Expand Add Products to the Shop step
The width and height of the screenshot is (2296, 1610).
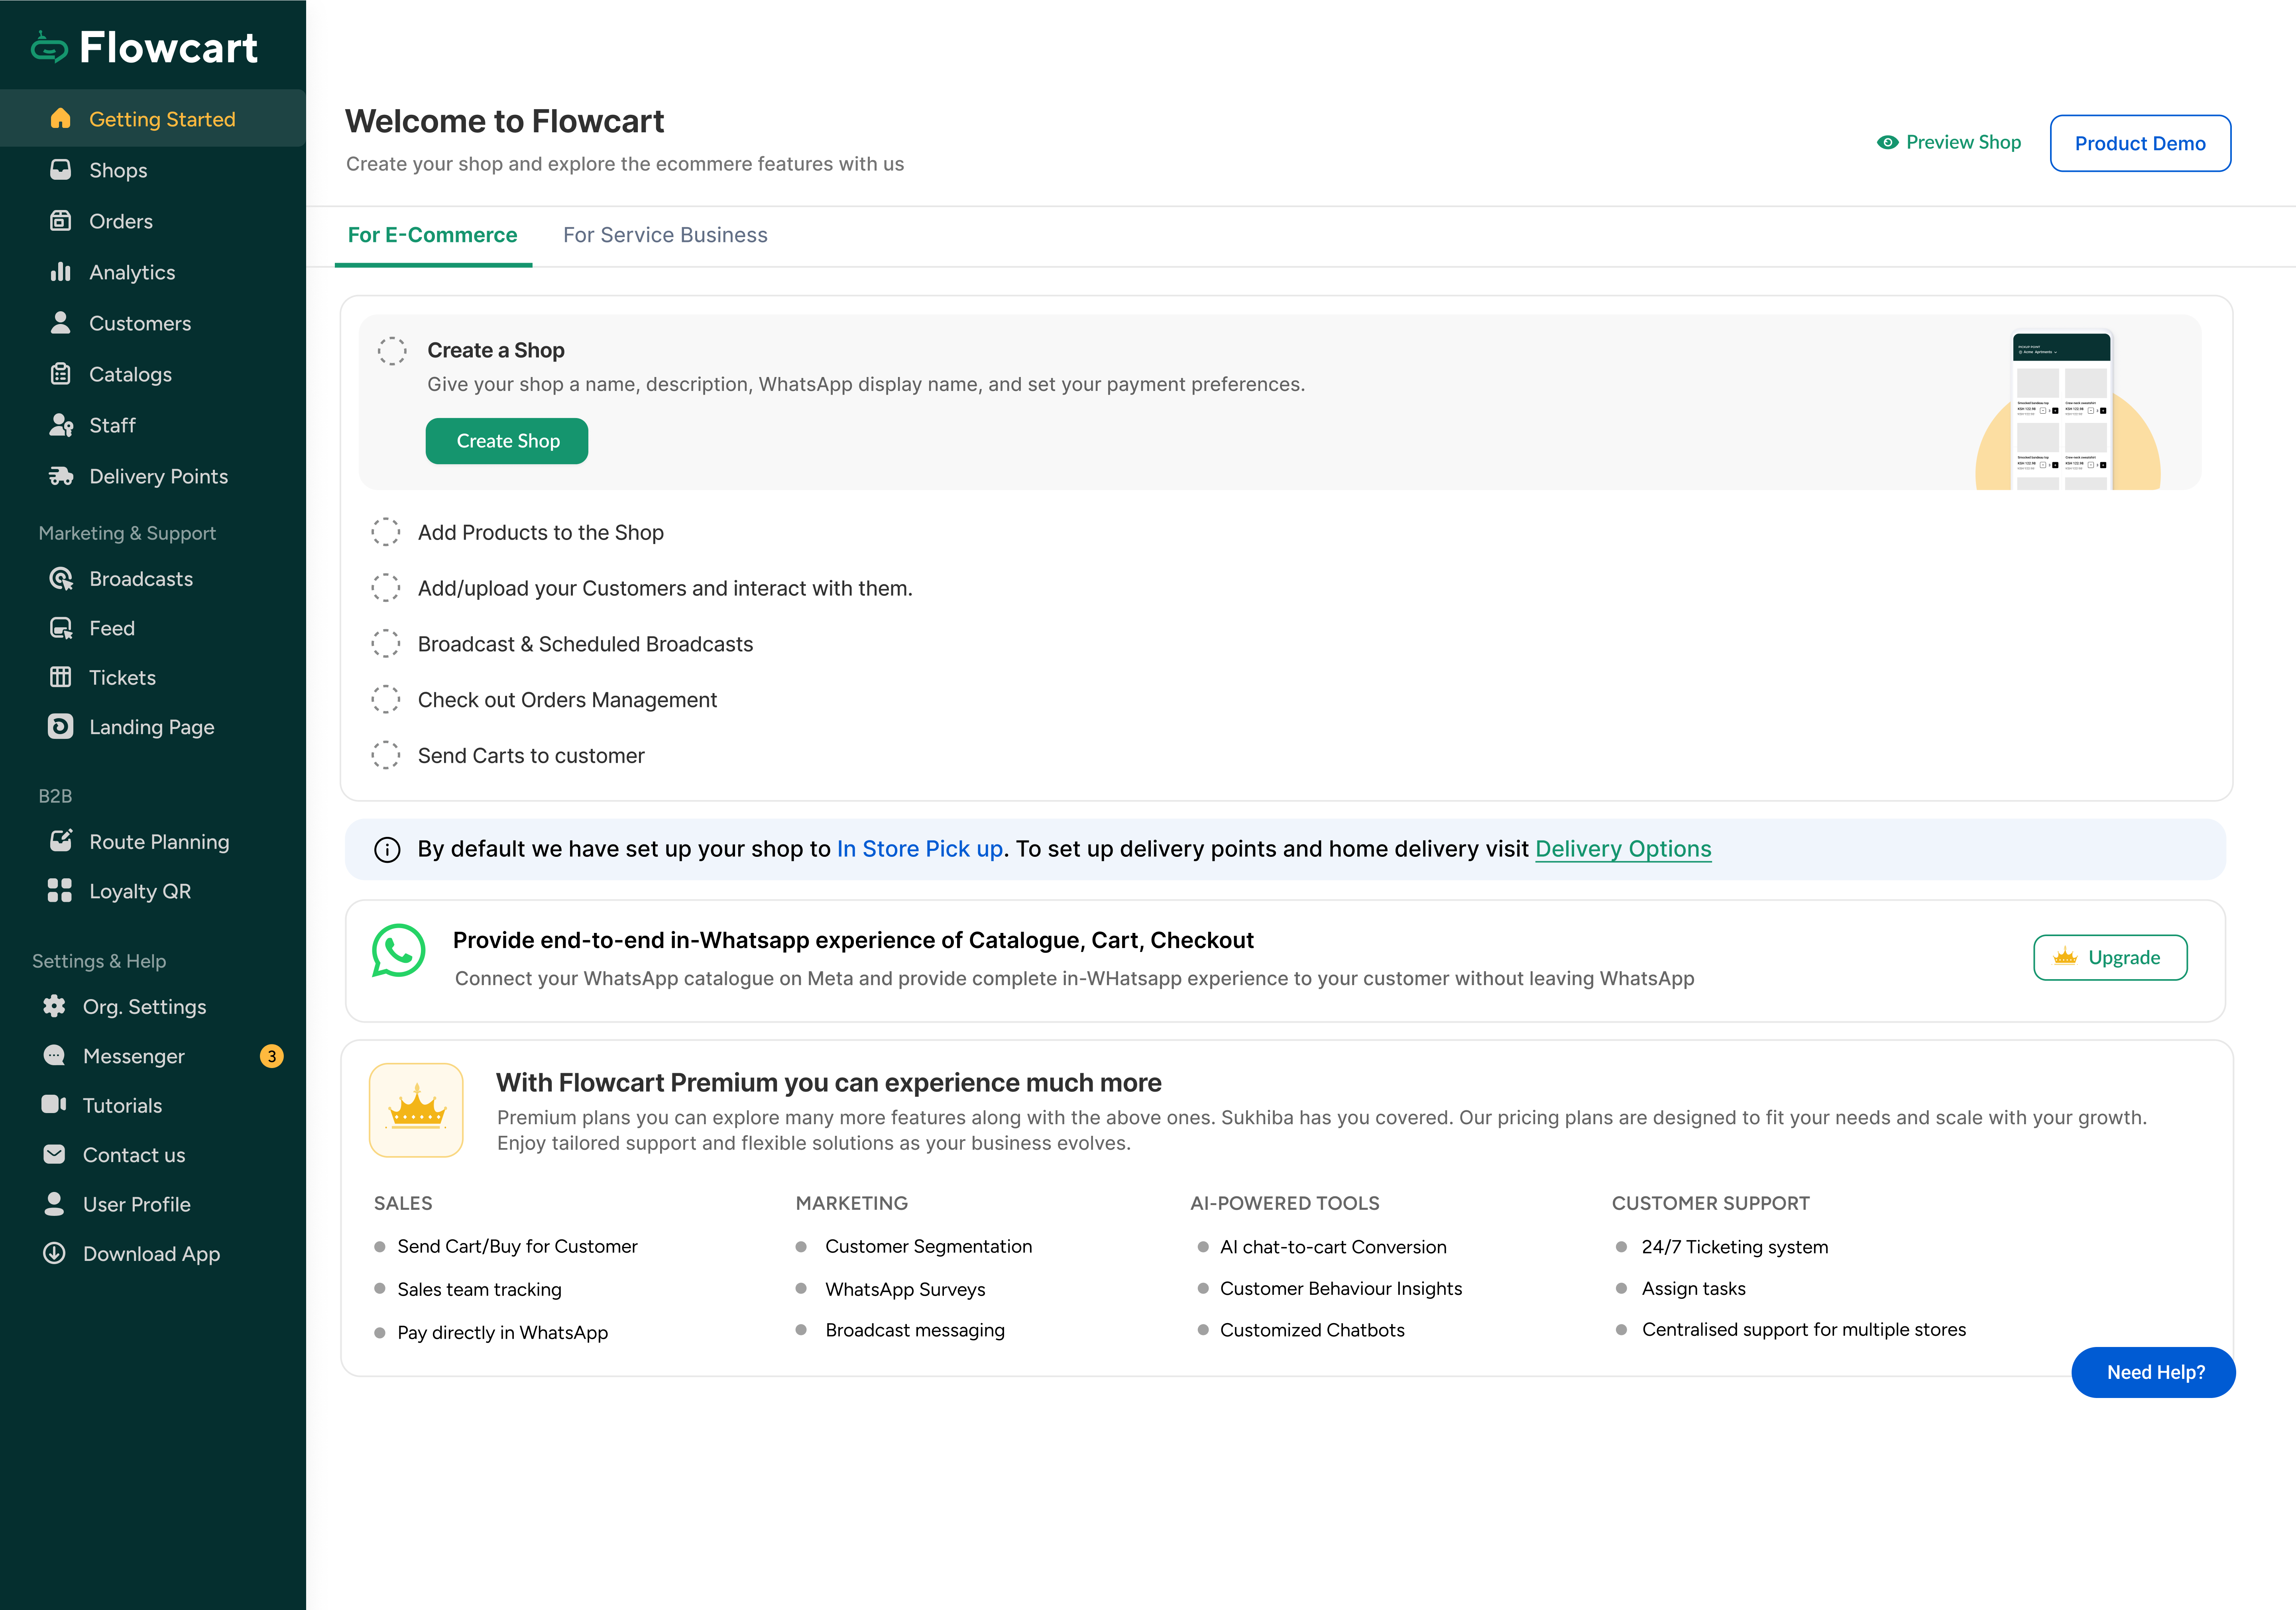point(541,533)
